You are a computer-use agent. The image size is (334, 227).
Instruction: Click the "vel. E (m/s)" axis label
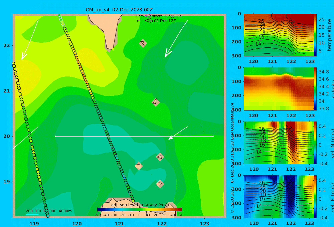(332, 197)
